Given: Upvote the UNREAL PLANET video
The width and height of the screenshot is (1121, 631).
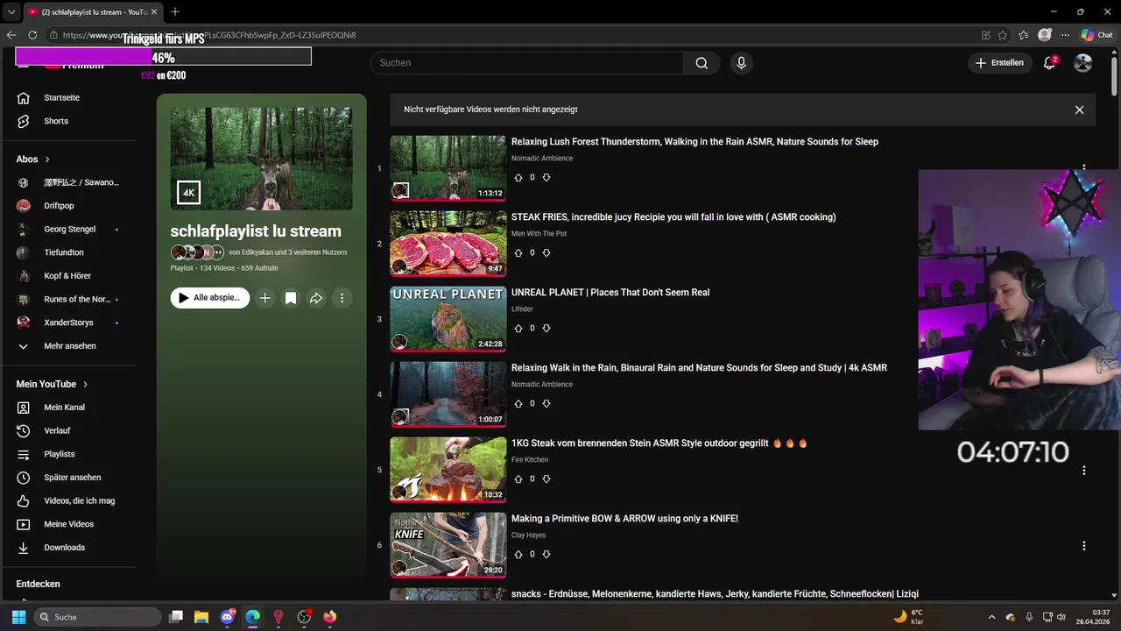Looking at the screenshot, I should 518,329.
